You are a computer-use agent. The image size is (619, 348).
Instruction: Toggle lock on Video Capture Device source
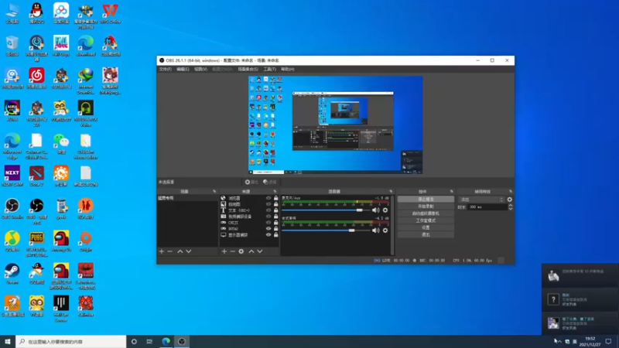click(x=276, y=217)
